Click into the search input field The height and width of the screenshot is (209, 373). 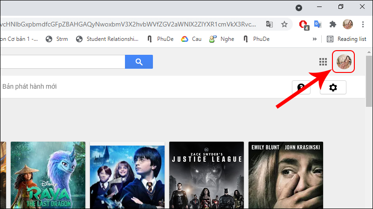(x=62, y=62)
